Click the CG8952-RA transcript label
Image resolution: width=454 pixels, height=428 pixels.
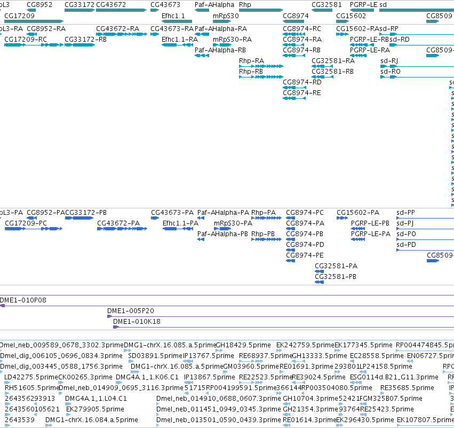click(x=46, y=29)
